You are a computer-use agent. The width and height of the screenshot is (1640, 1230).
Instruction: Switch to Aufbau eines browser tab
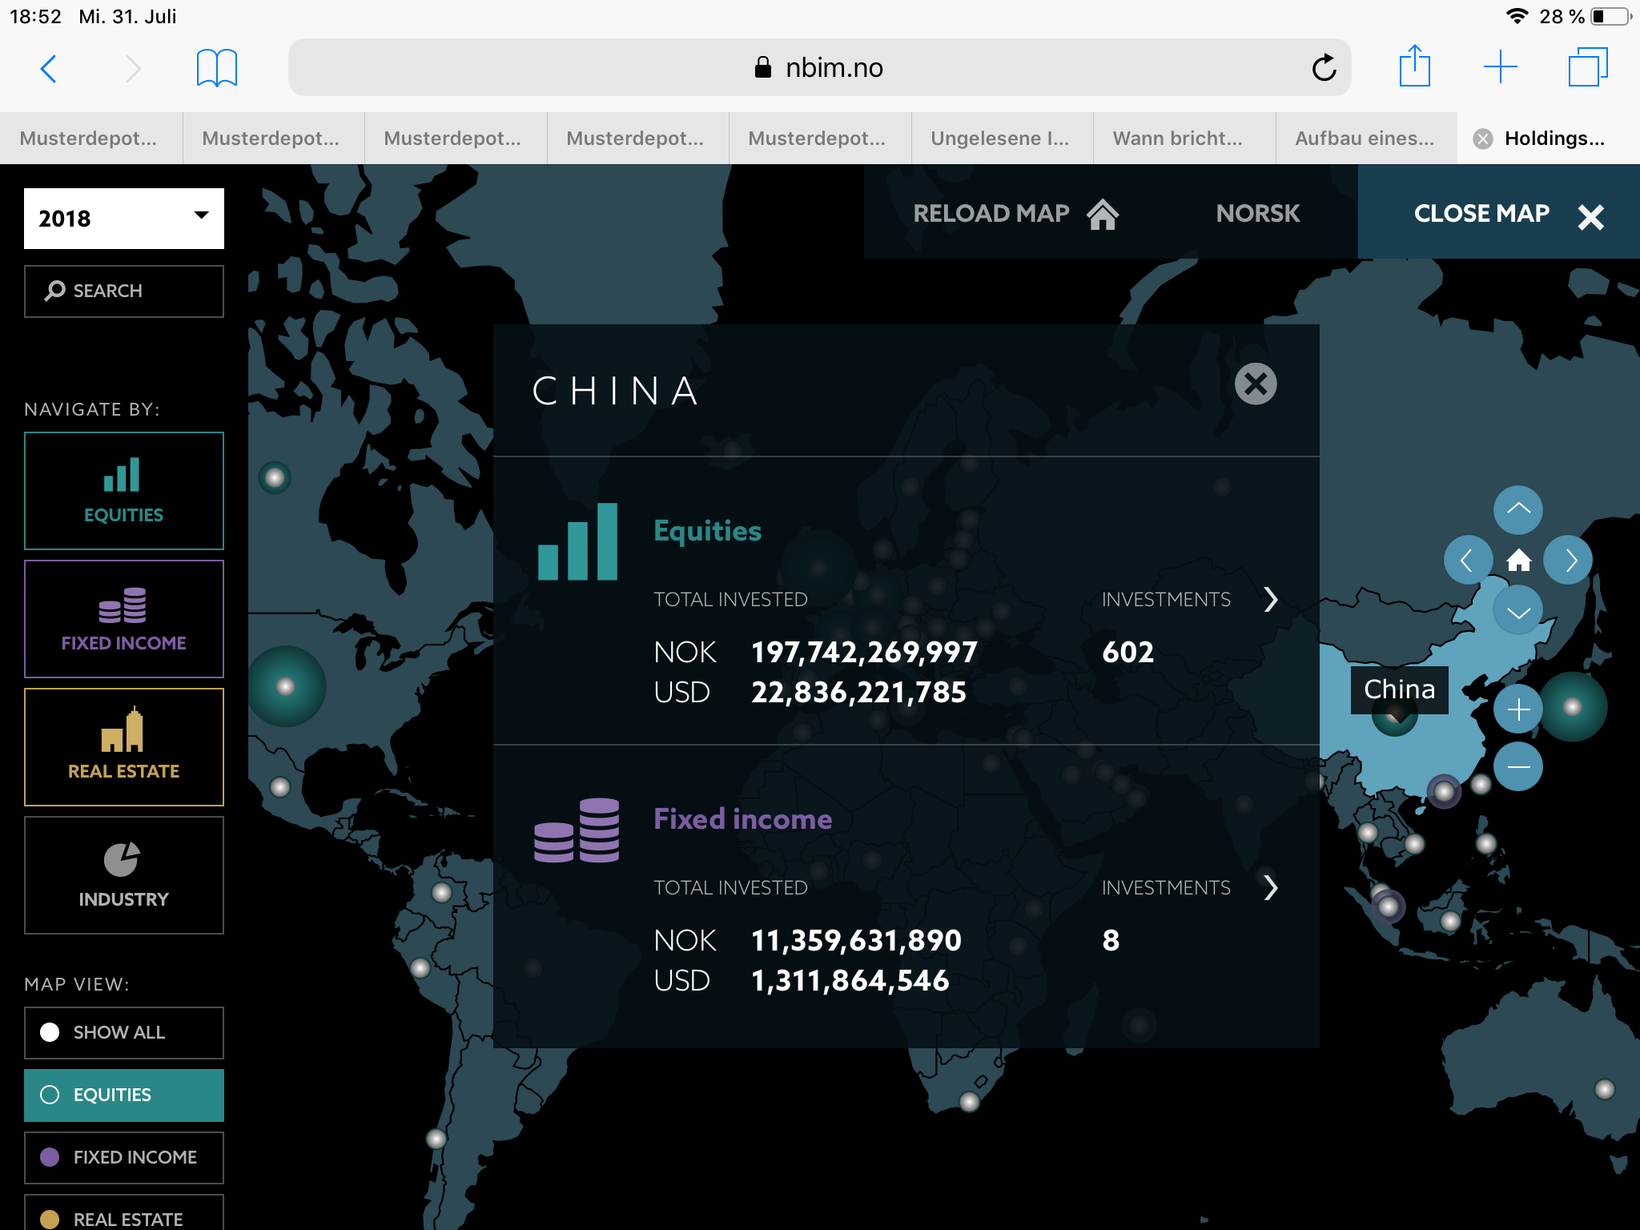click(1365, 139)
